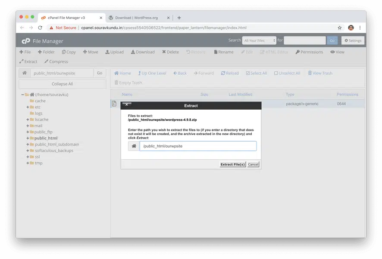Click Unselect All checkbox button
382x259 pixels.
point(276,73)
